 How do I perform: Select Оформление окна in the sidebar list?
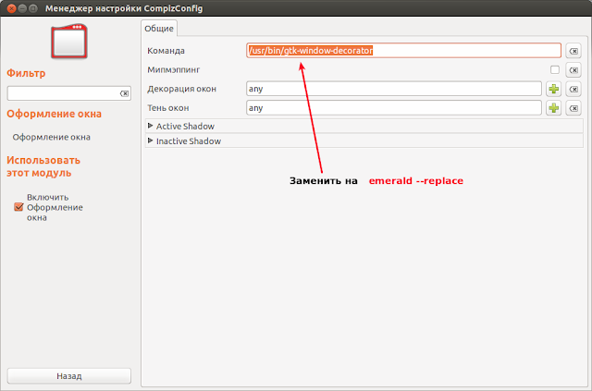52,137
